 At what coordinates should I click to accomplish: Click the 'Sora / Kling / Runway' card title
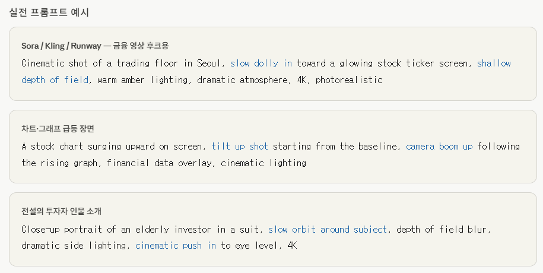pyautogui.click(x=61, y=46)
